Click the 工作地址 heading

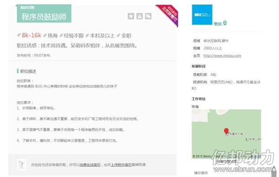tap(199, 99)
